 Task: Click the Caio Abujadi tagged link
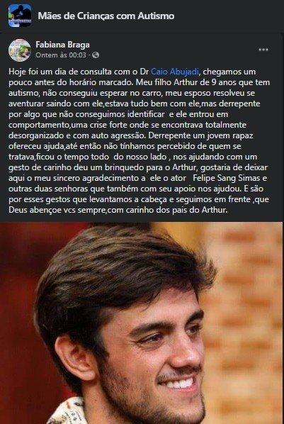(x=175, y=72)
